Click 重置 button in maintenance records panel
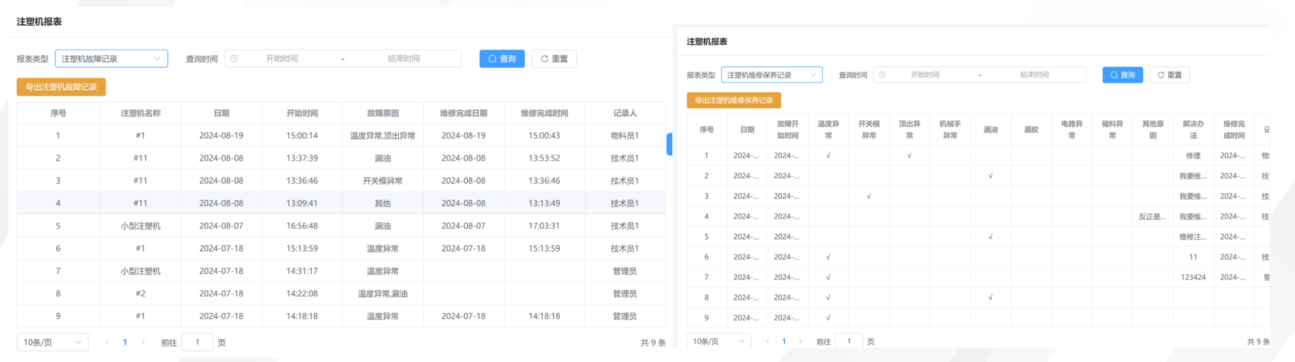The image size is (1295, 362). [1169, 75]
